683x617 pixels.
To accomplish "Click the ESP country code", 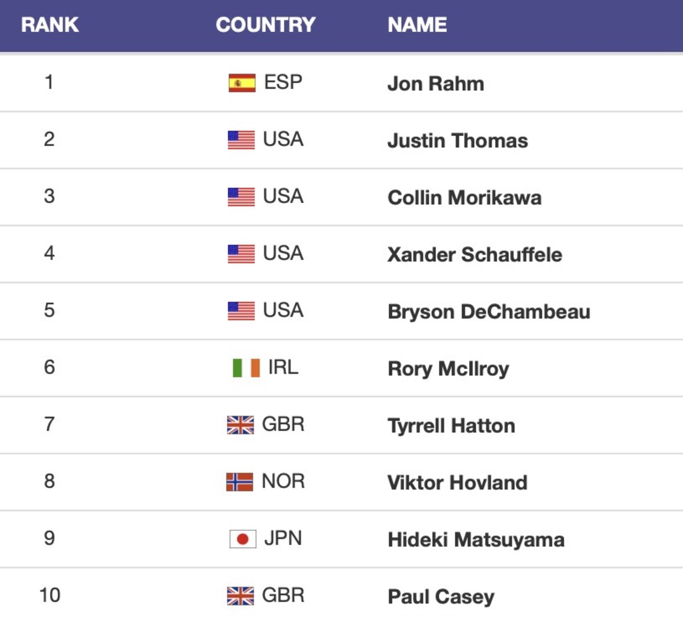I will [283, 83].
